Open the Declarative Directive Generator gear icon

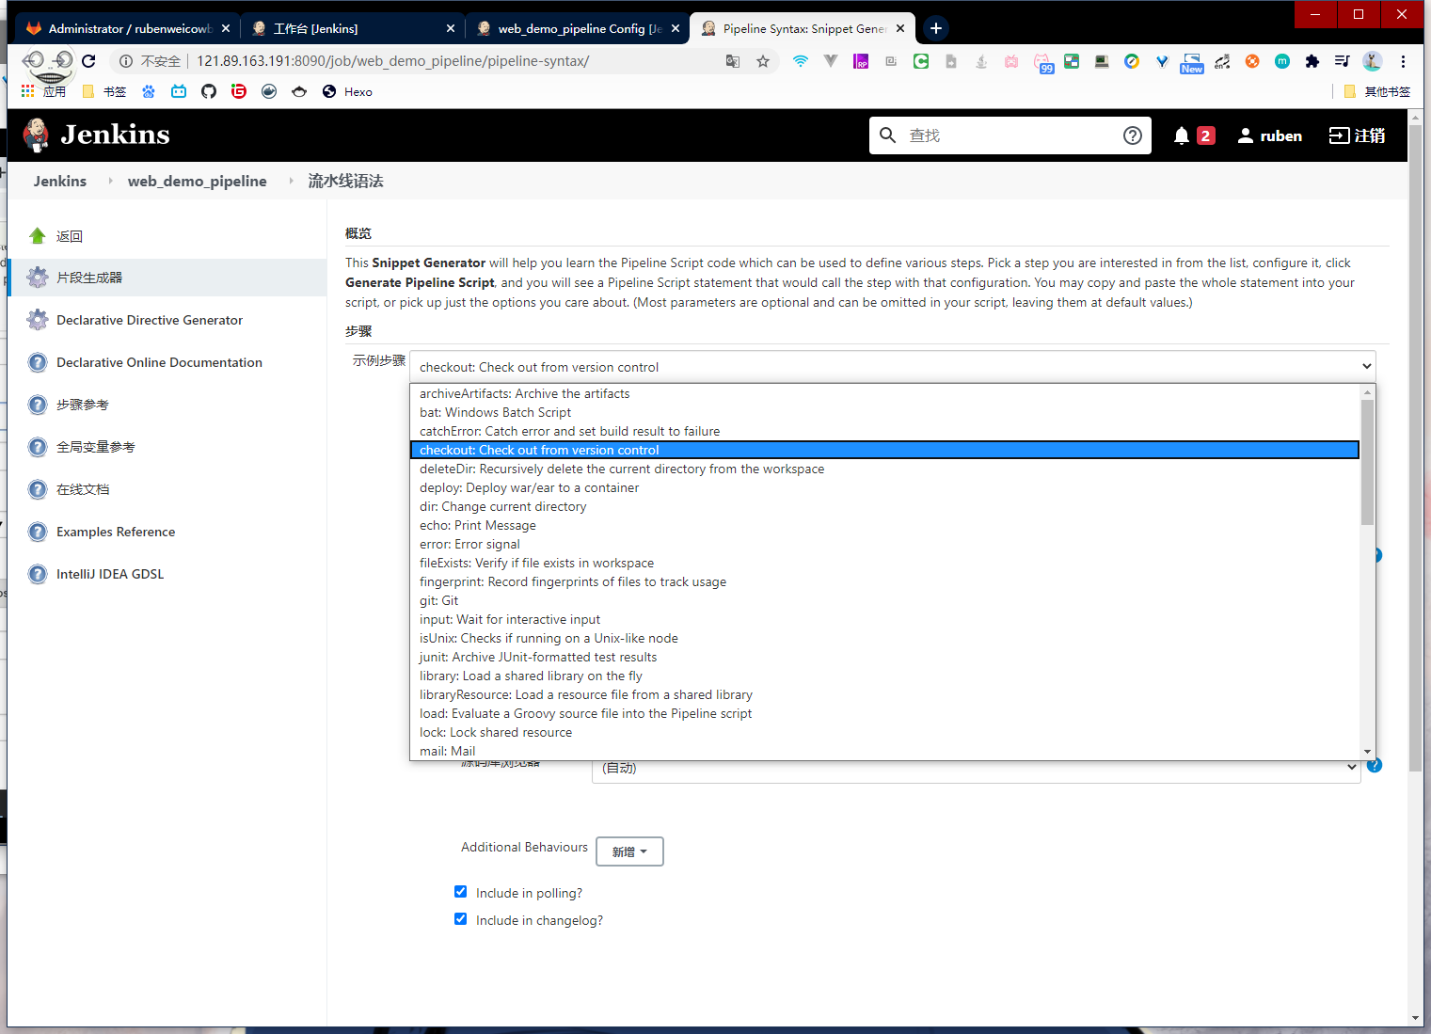[x=38, y=320]
